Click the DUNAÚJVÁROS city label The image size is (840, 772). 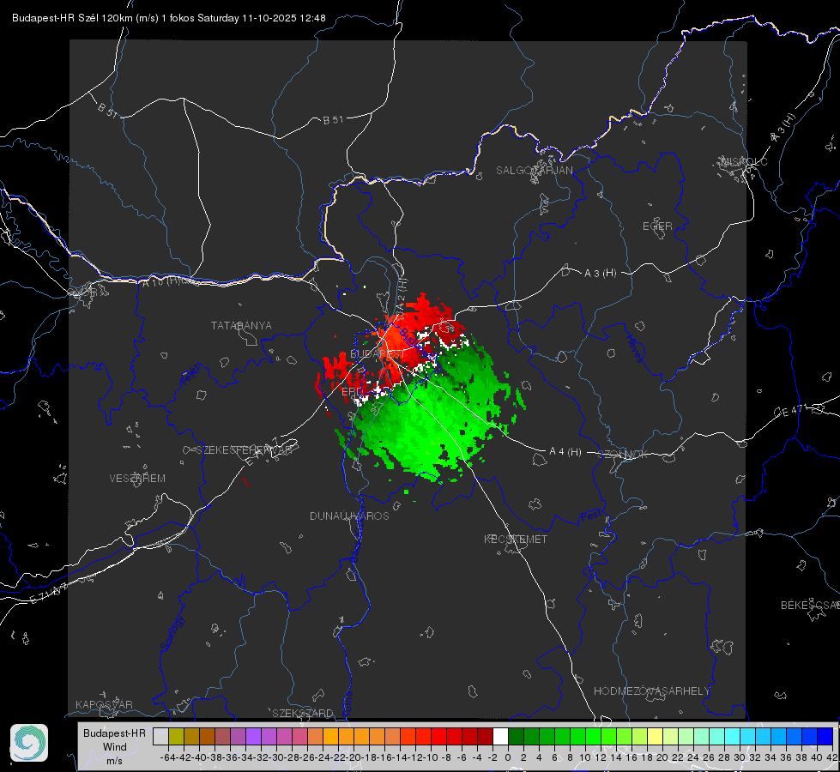(x=349, y=516)
